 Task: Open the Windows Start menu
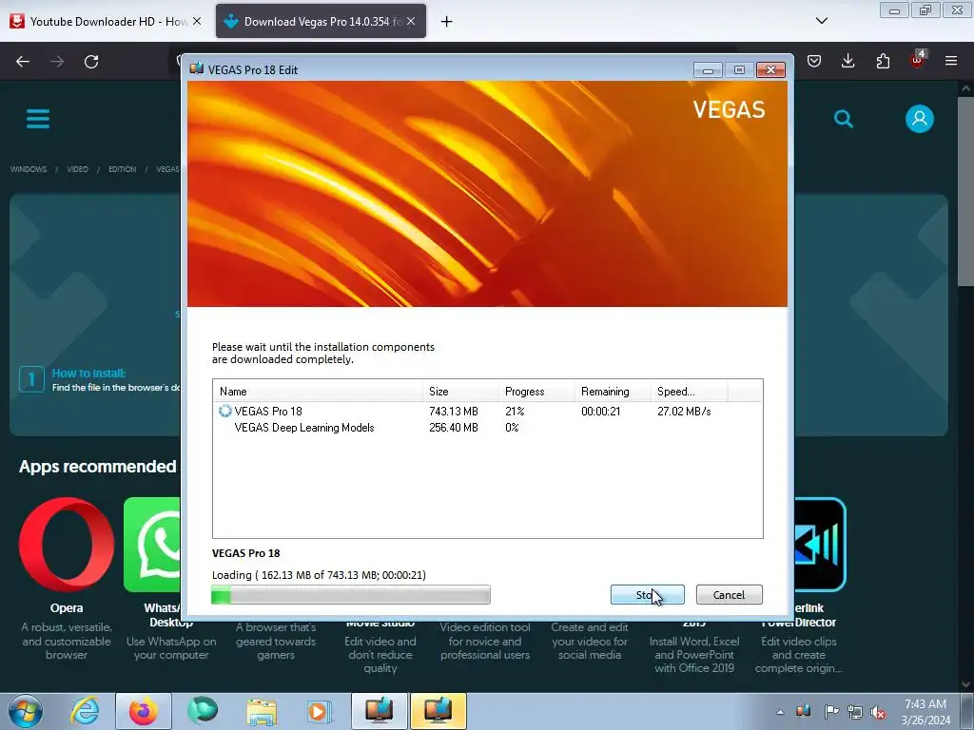coord(26,711)
